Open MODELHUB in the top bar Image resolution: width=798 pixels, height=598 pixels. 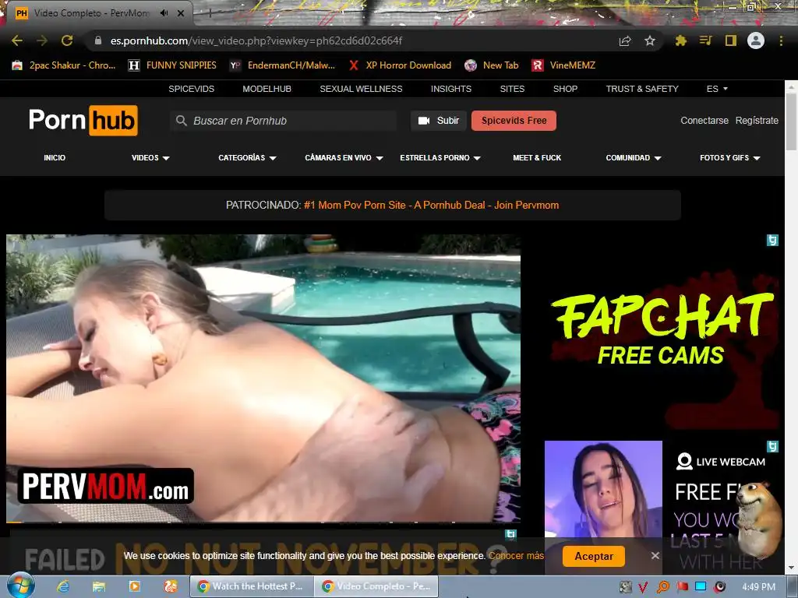point(267,89)
